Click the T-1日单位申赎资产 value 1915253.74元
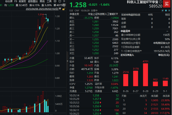 pyautogui.click(x=162, y=51)
